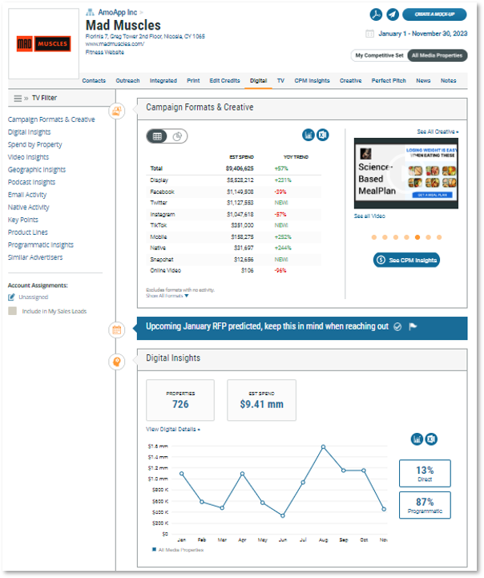Screen dimensions: 484x578
Task: Switch to table view in Campaign Formats
Action: 157,136
